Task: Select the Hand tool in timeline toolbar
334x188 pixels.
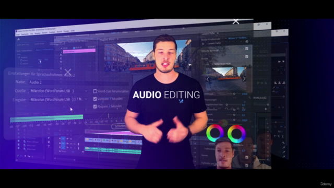Action: click(49, 142)
